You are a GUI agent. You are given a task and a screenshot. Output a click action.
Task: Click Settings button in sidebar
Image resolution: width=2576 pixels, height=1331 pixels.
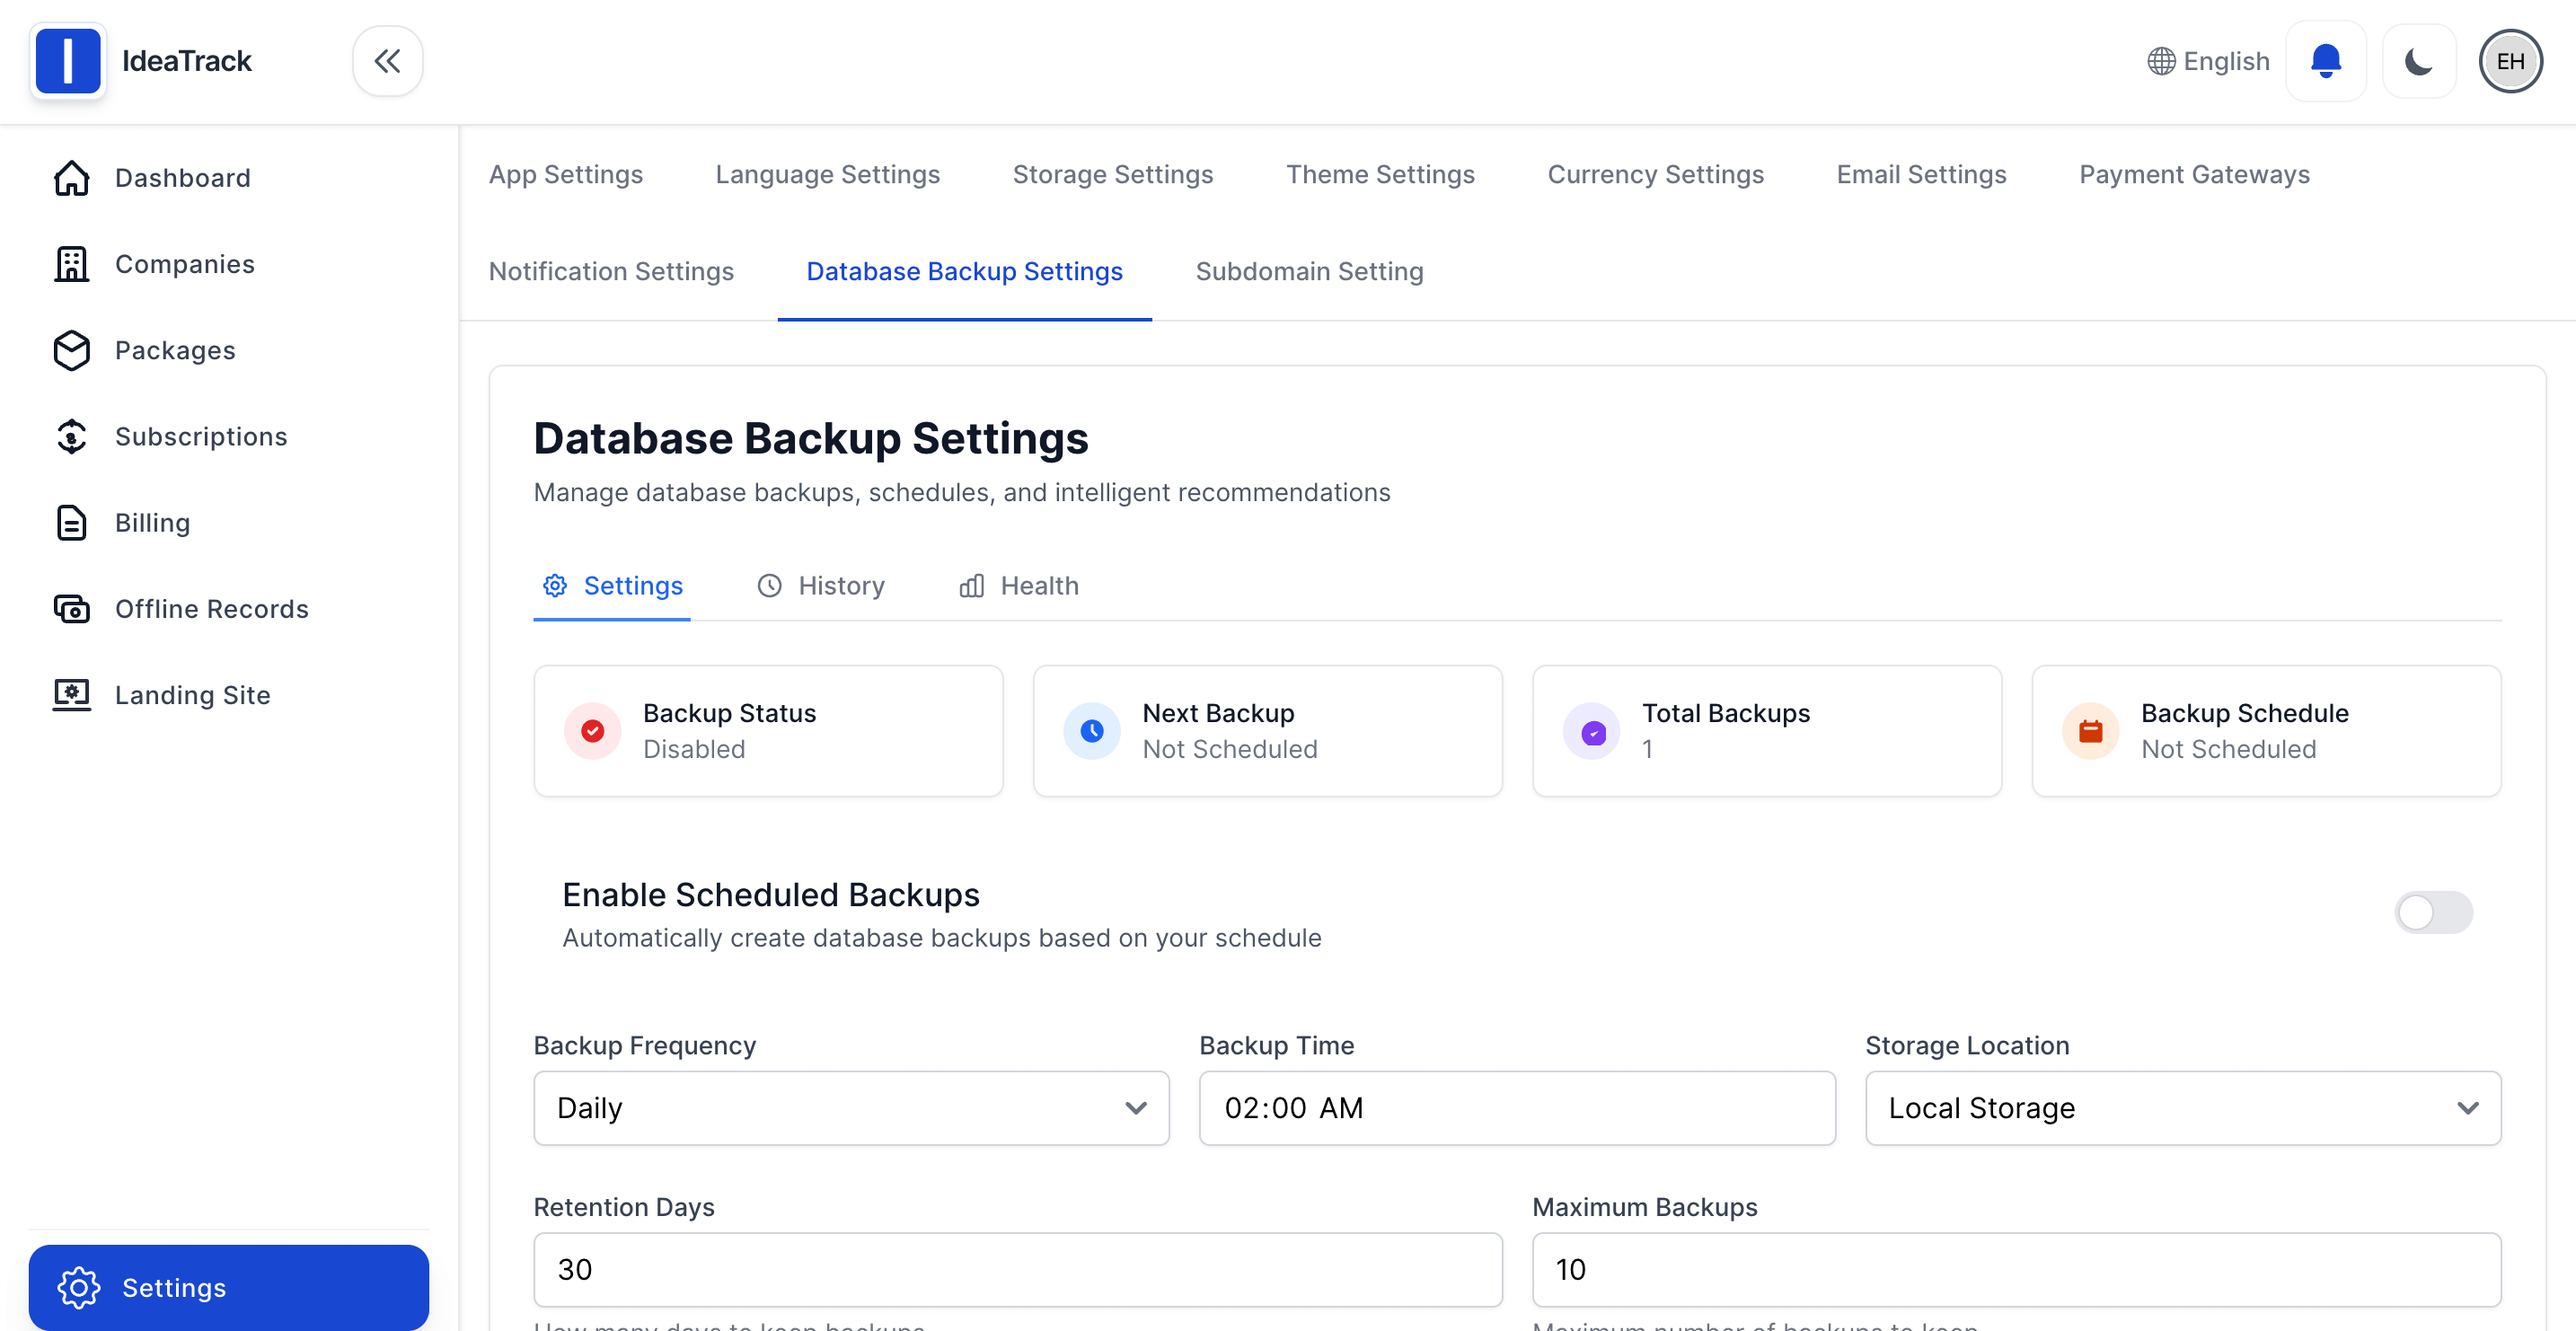click(x=228, y=1287)
